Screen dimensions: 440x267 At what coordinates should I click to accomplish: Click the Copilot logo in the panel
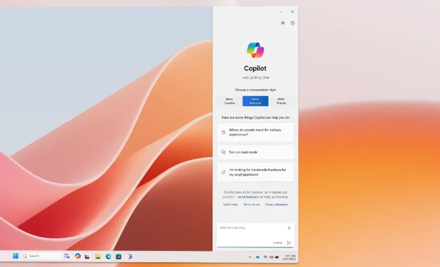pos(255,50)
